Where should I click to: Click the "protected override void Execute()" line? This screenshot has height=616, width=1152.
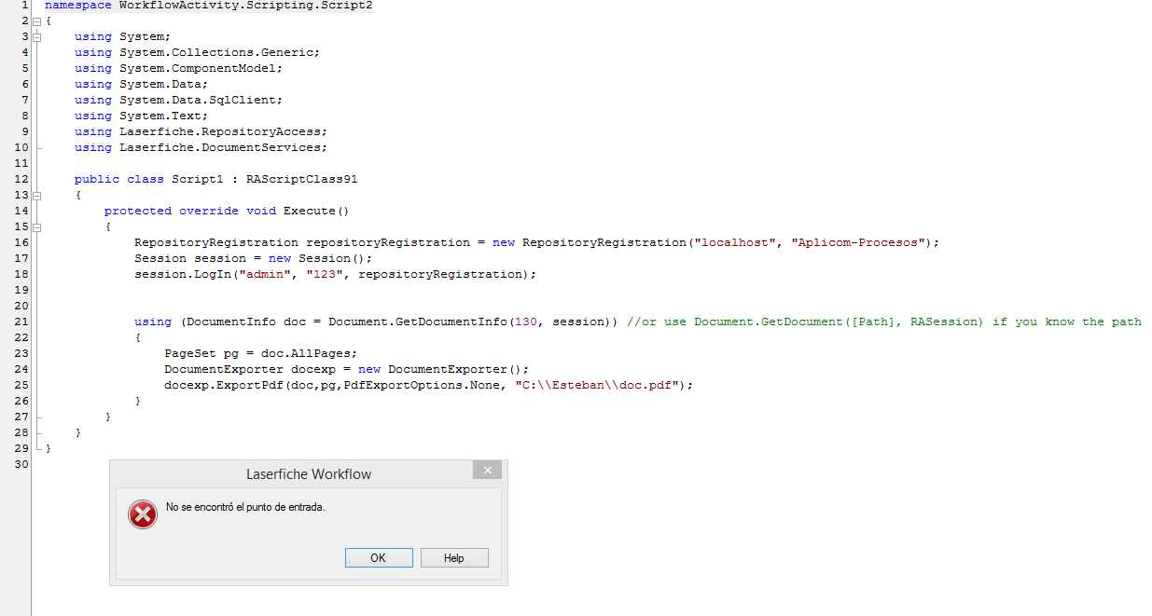(227, 211)
